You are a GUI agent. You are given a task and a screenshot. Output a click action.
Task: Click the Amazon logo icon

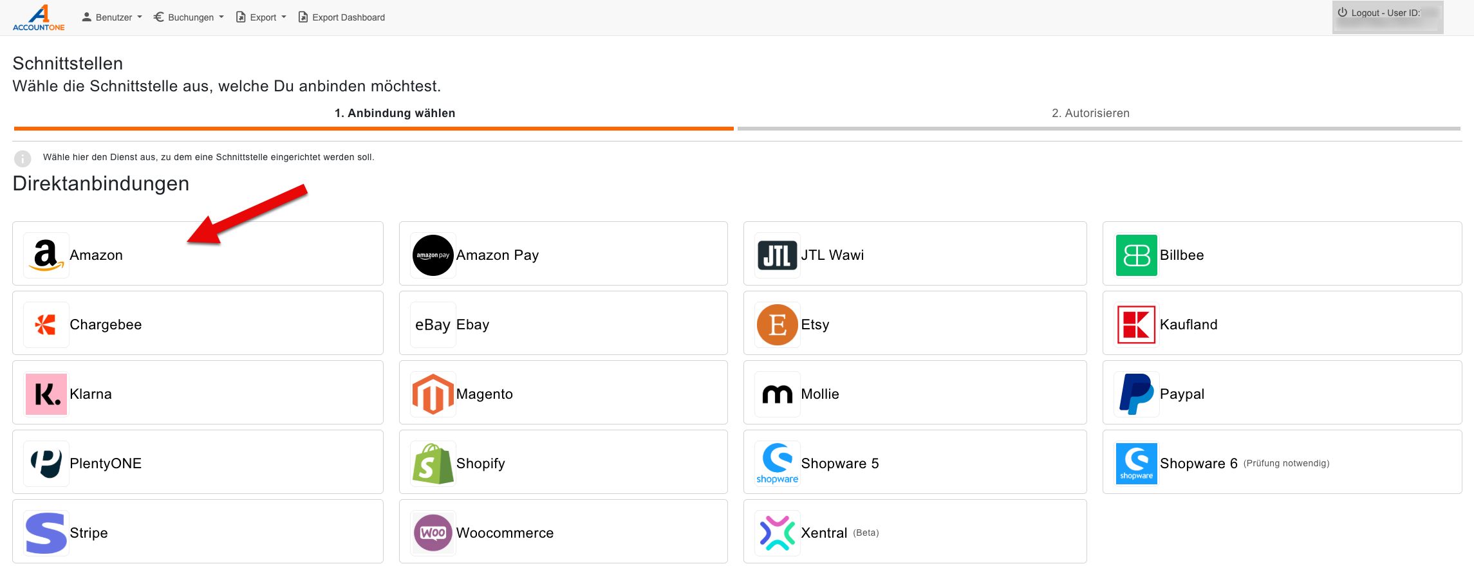point(46,255)
